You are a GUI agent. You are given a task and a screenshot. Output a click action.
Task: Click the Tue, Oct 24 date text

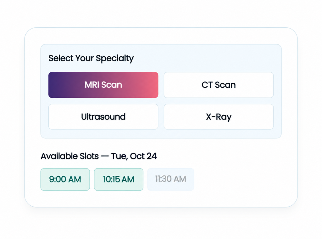pos(134,156)
